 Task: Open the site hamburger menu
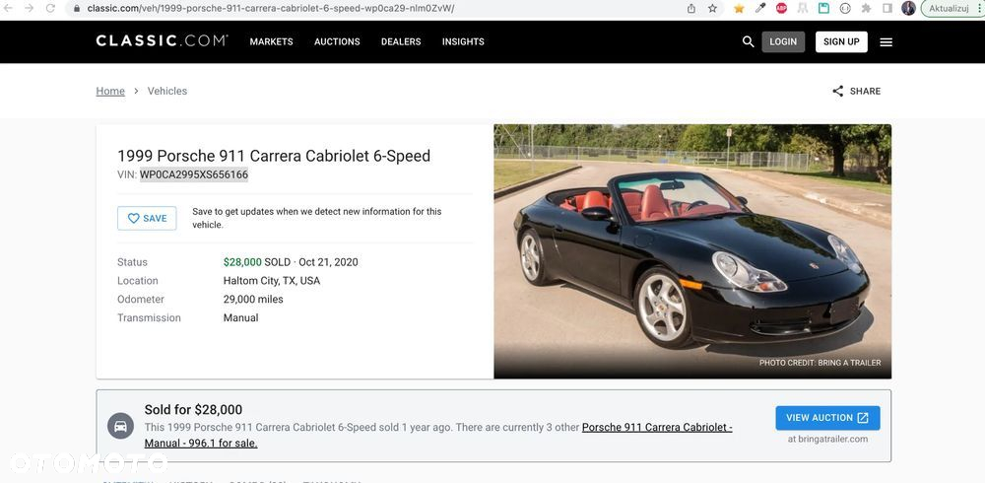pyautogui.click(x=886, y=42)
